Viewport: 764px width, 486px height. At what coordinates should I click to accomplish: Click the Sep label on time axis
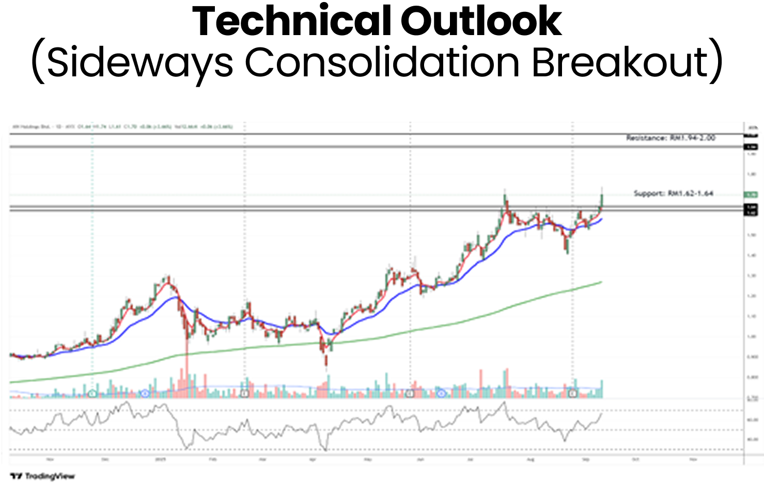coord(586,458)
